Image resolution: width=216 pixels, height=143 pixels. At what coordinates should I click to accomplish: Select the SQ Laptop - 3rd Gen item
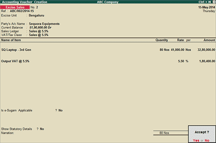click(16, 50)
